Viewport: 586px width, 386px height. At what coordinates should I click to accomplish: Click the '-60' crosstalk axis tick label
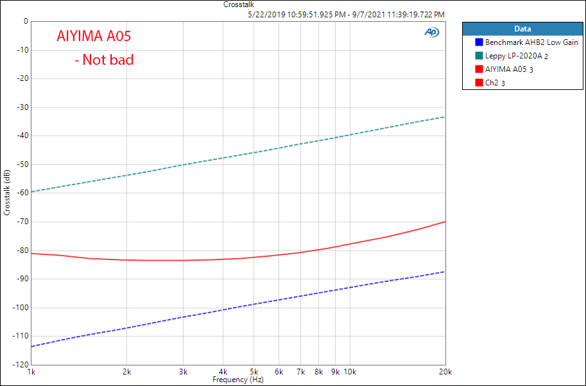coord(22,193)
